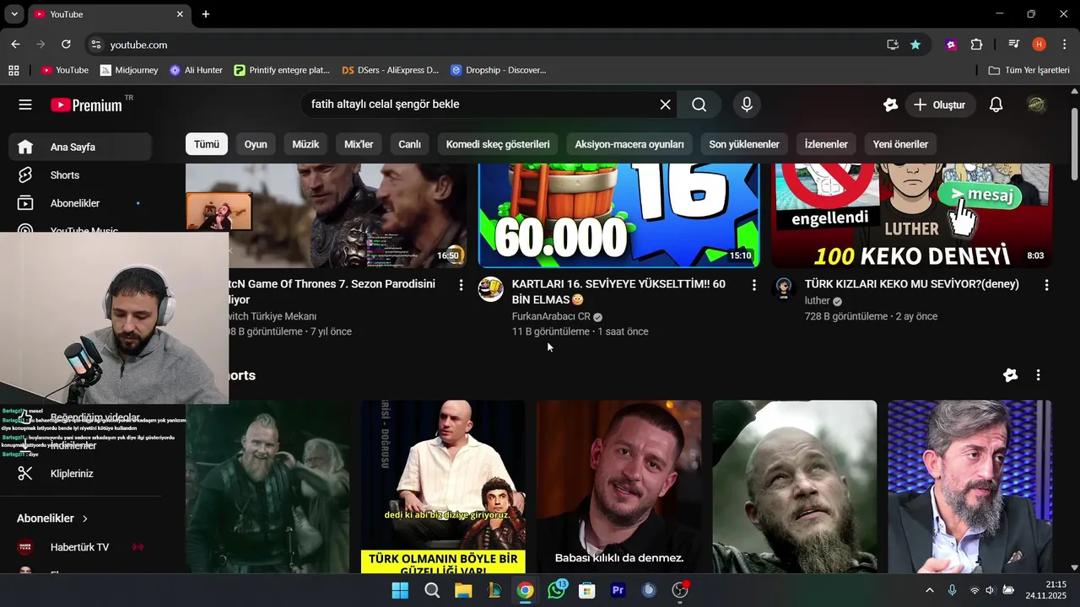1080x607 pixels.
Task: Open more options for Game Of Thrones video
Action: [x=461, y=286]
